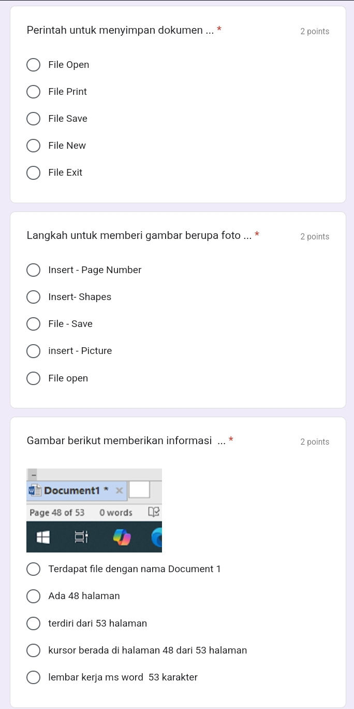The width and height of the screenshot is (354, 709).
Task: Click the X on the Document1 tab
Action: (119, 490)
